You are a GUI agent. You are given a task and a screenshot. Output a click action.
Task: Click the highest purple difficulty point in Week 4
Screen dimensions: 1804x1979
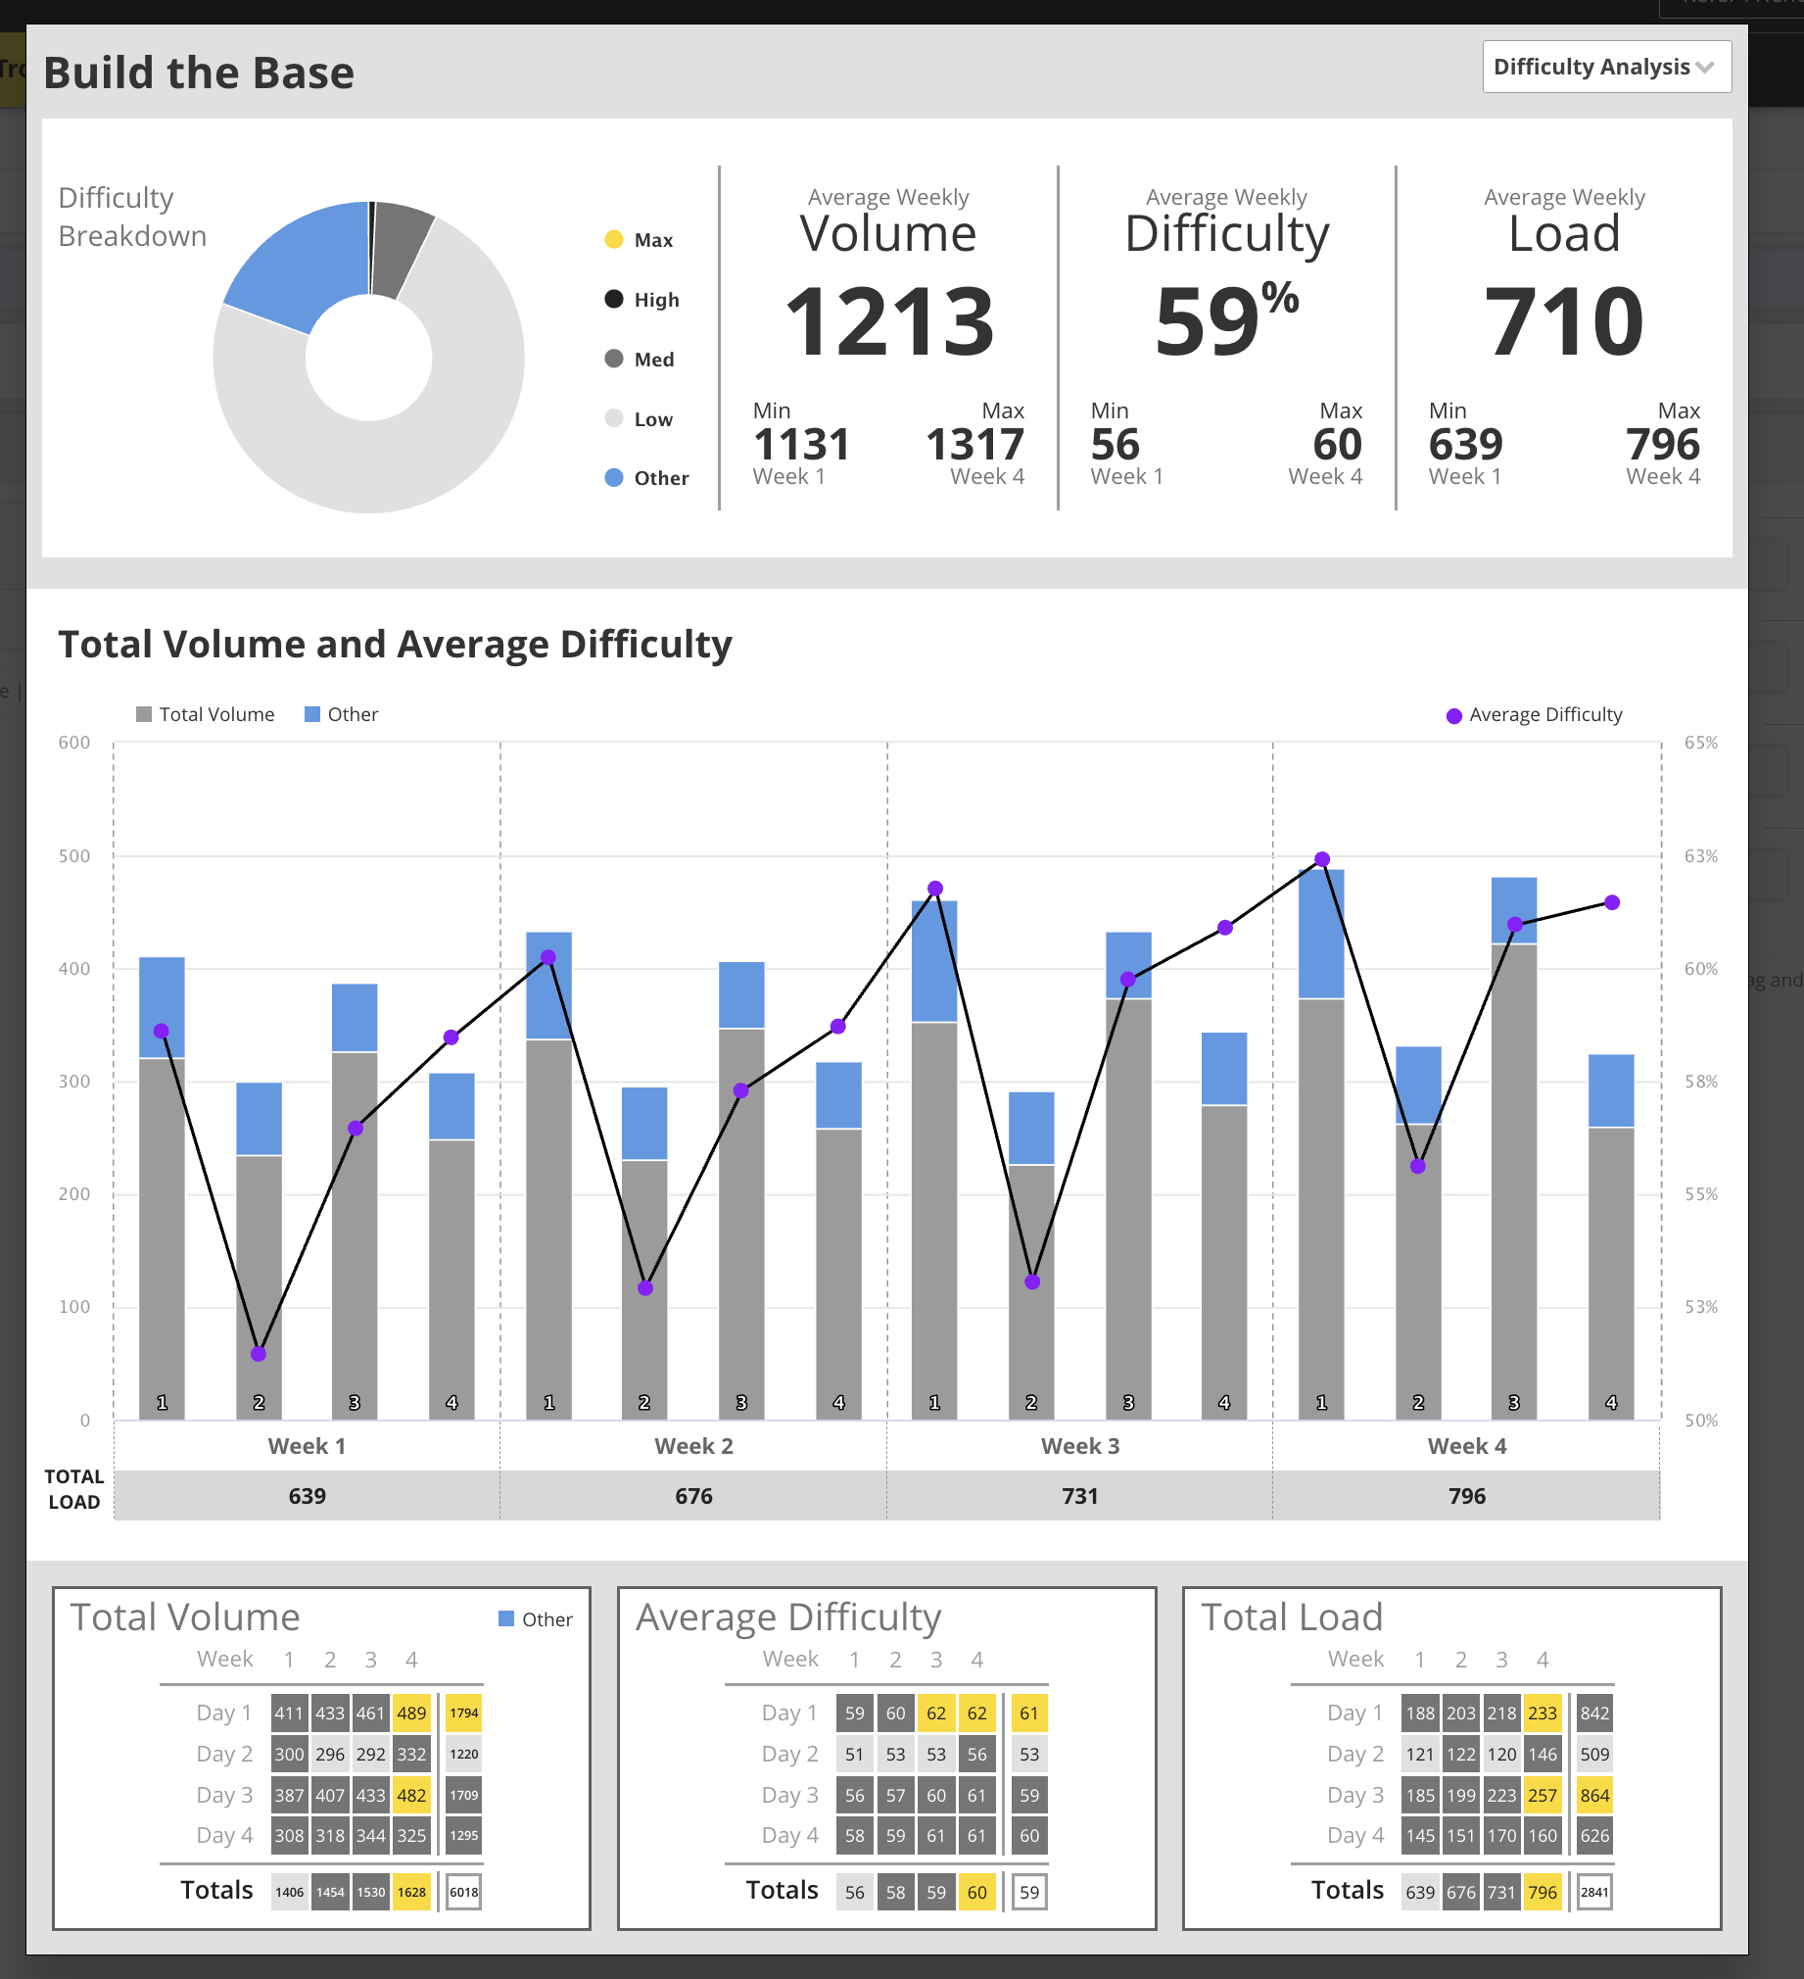(x=1321, y=859)
